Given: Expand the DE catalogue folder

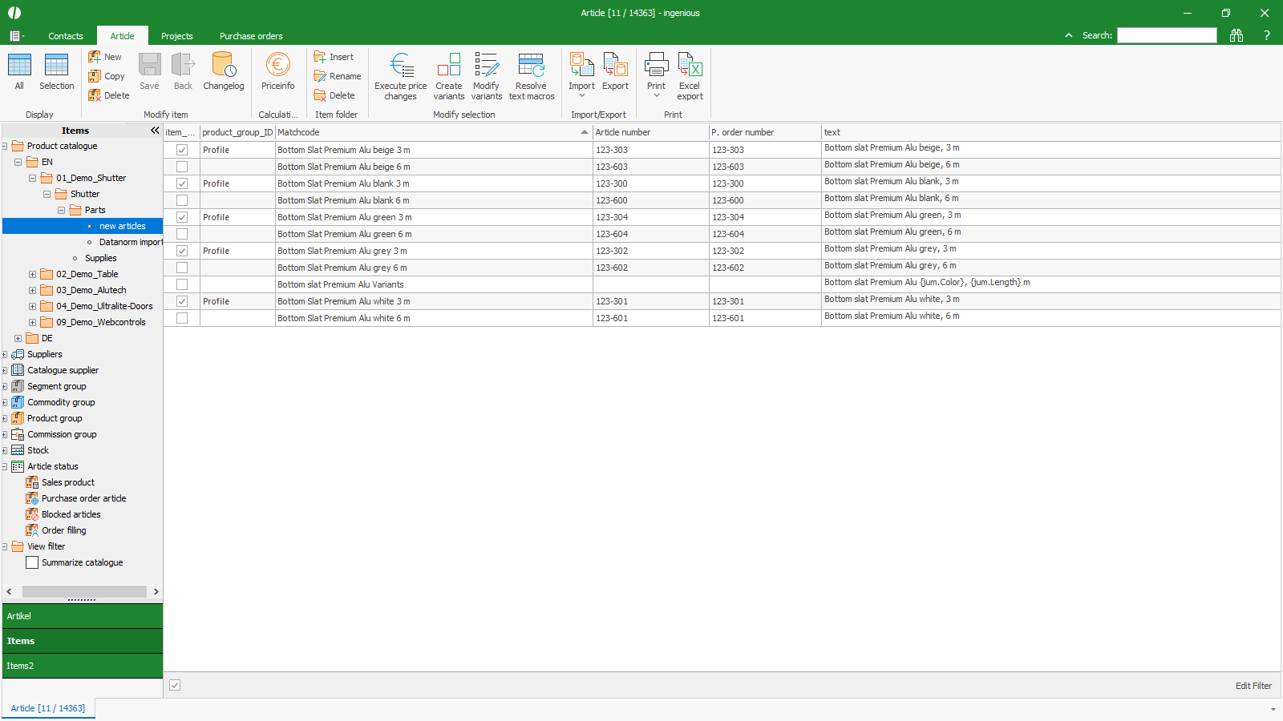Looking at the screenshot, I should coord(18,338).
